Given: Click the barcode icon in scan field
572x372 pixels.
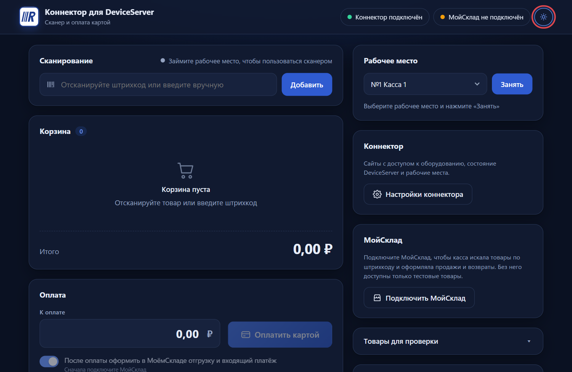Looking at the screenshot, I should point(51,85).
